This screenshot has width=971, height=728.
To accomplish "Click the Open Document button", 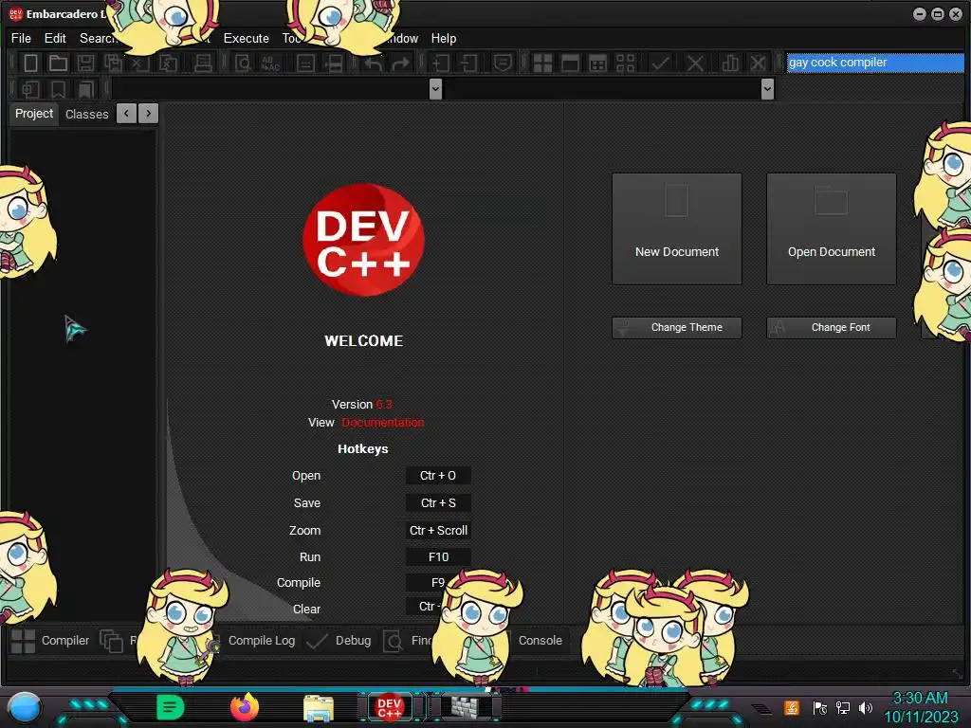I will point(831,229).
